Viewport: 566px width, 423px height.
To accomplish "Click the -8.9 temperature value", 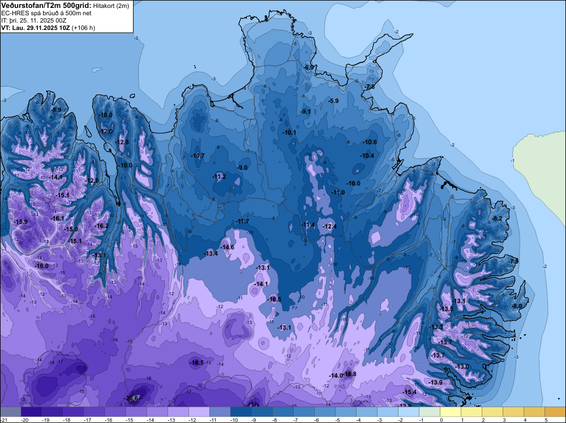I will 56,110.
